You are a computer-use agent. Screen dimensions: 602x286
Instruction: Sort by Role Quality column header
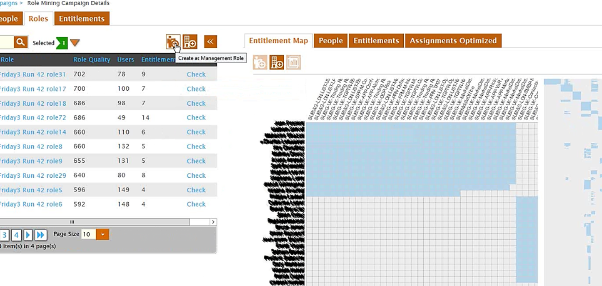click(x=92, y=60)
